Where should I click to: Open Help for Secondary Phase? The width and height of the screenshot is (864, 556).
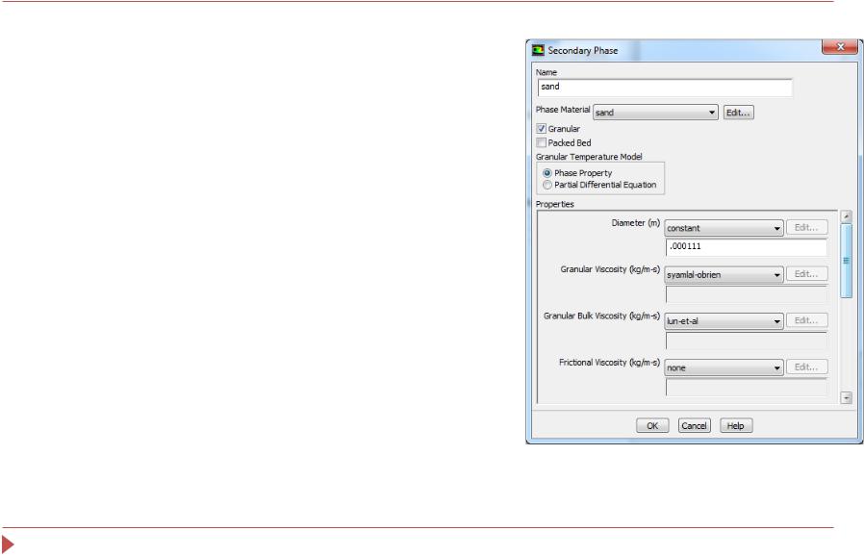pyautogui.click(x=736, y=425)
